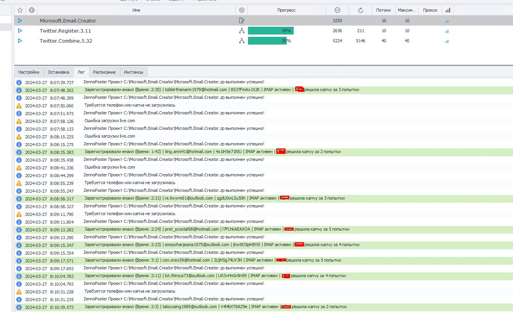Click the circular arrow attempts column header
513x312 pixels.
(361, 10)
